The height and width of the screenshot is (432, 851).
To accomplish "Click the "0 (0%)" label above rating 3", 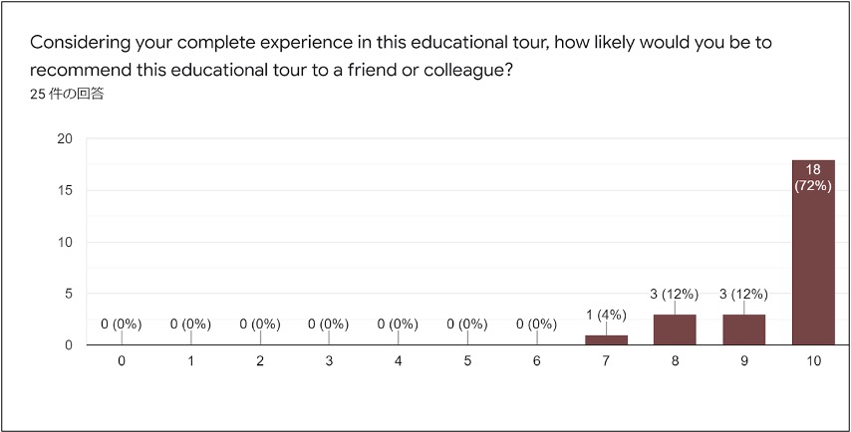I will click(329, 324).
